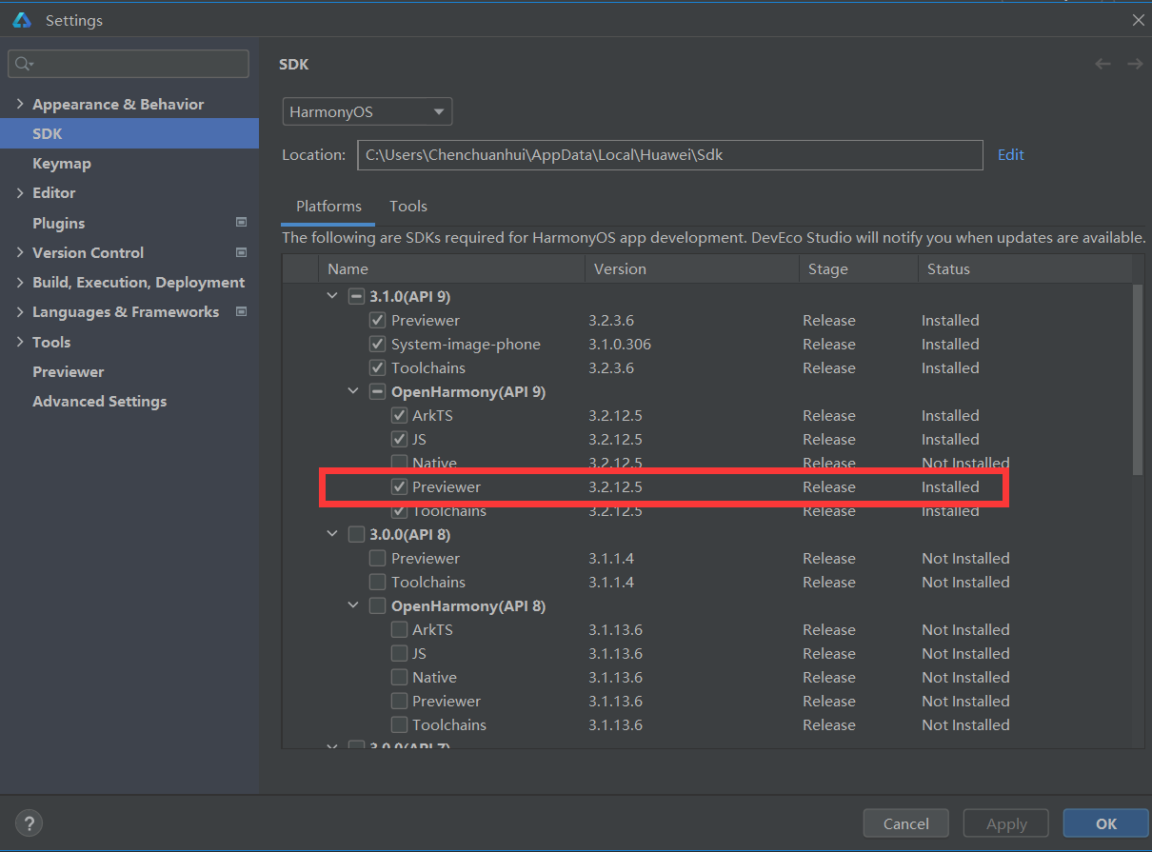This screenshot has height=852, width=1152.
Task: Uncheck JS 3.2.12.5 checkbox
Action: pyautogui.click(x=400, y=439)
